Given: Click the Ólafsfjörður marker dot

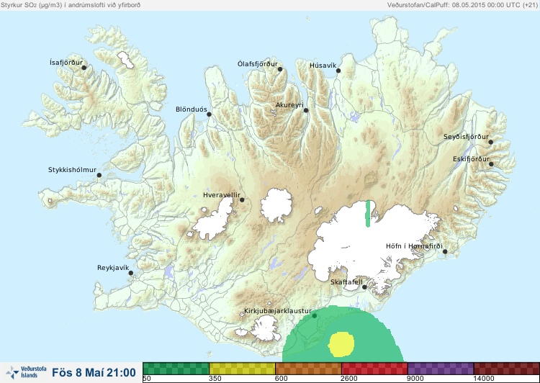Looking at the screenshot, I should coord(280,69).
